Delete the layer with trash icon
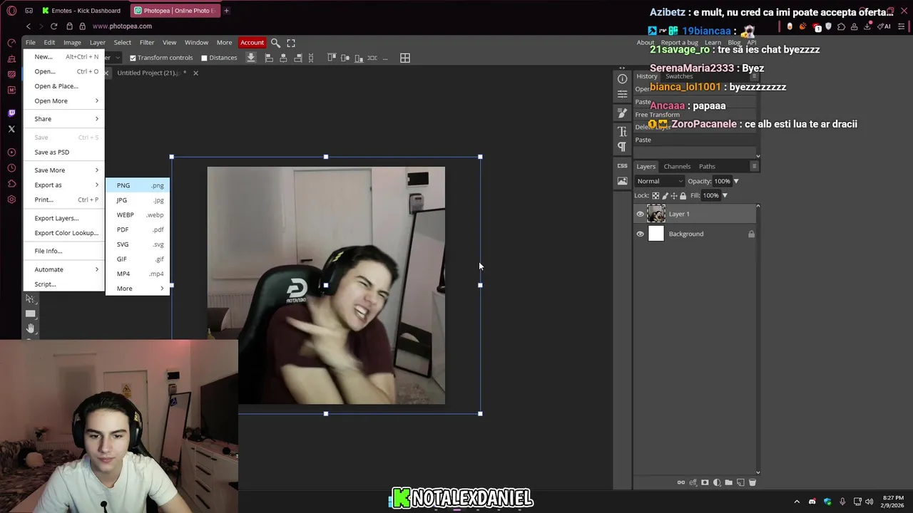The width and height of the screenshot is (913, 513). tap(752, 482)
